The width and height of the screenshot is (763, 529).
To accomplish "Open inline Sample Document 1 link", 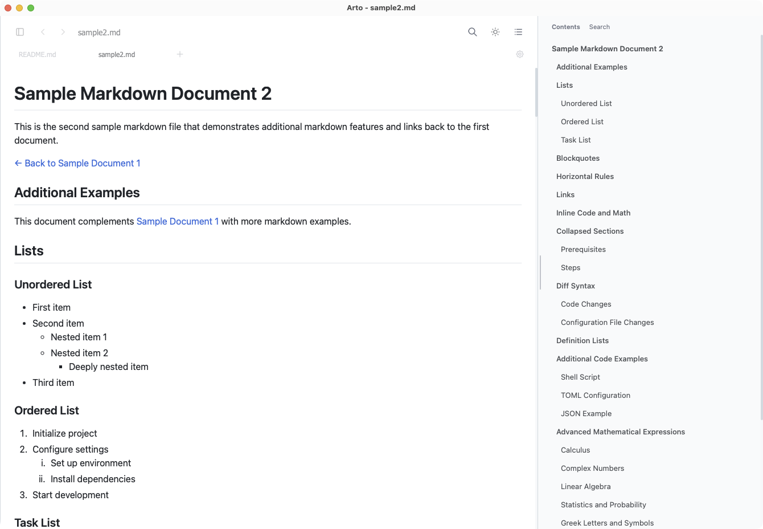I will 178,221.
